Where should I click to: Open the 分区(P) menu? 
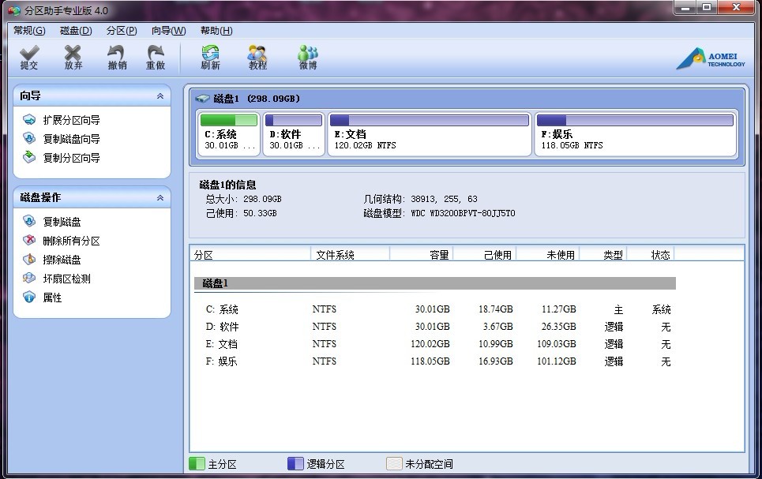coord(122,31)
